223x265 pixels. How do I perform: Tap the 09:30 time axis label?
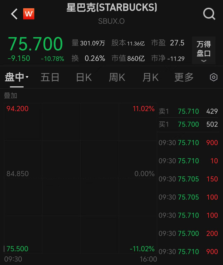(13, 259)
